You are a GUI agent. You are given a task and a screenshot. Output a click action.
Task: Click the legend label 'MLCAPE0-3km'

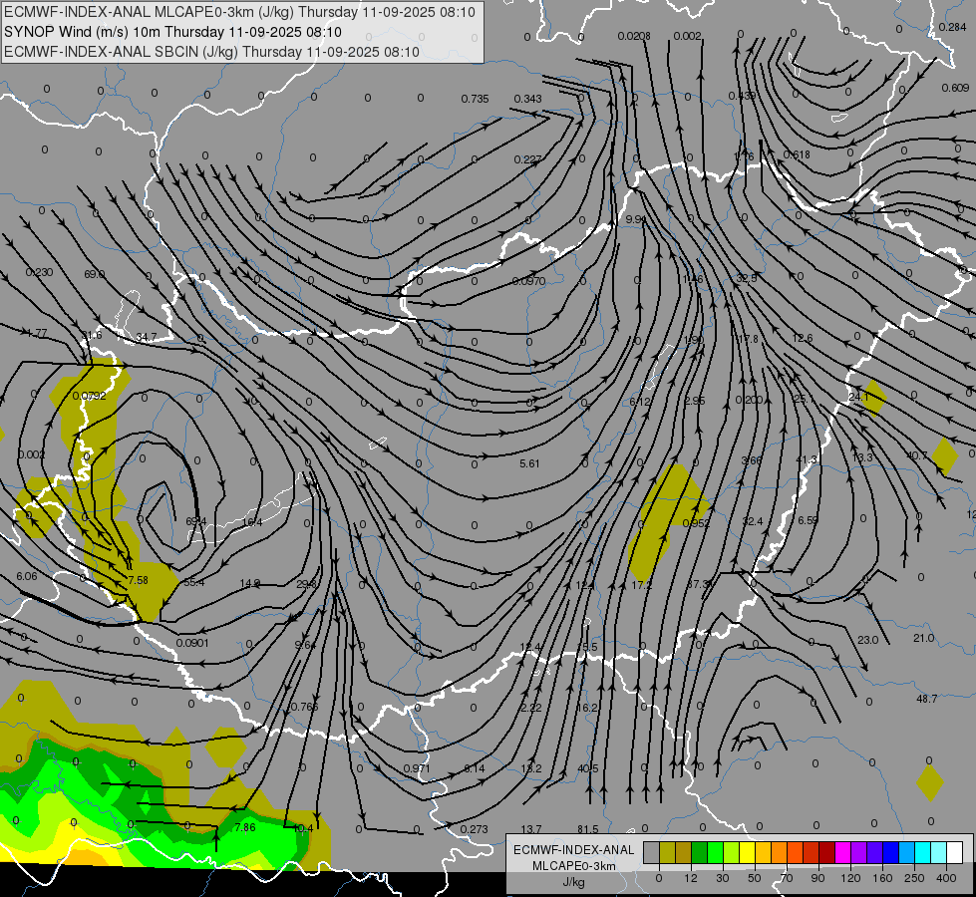(574, 866)
